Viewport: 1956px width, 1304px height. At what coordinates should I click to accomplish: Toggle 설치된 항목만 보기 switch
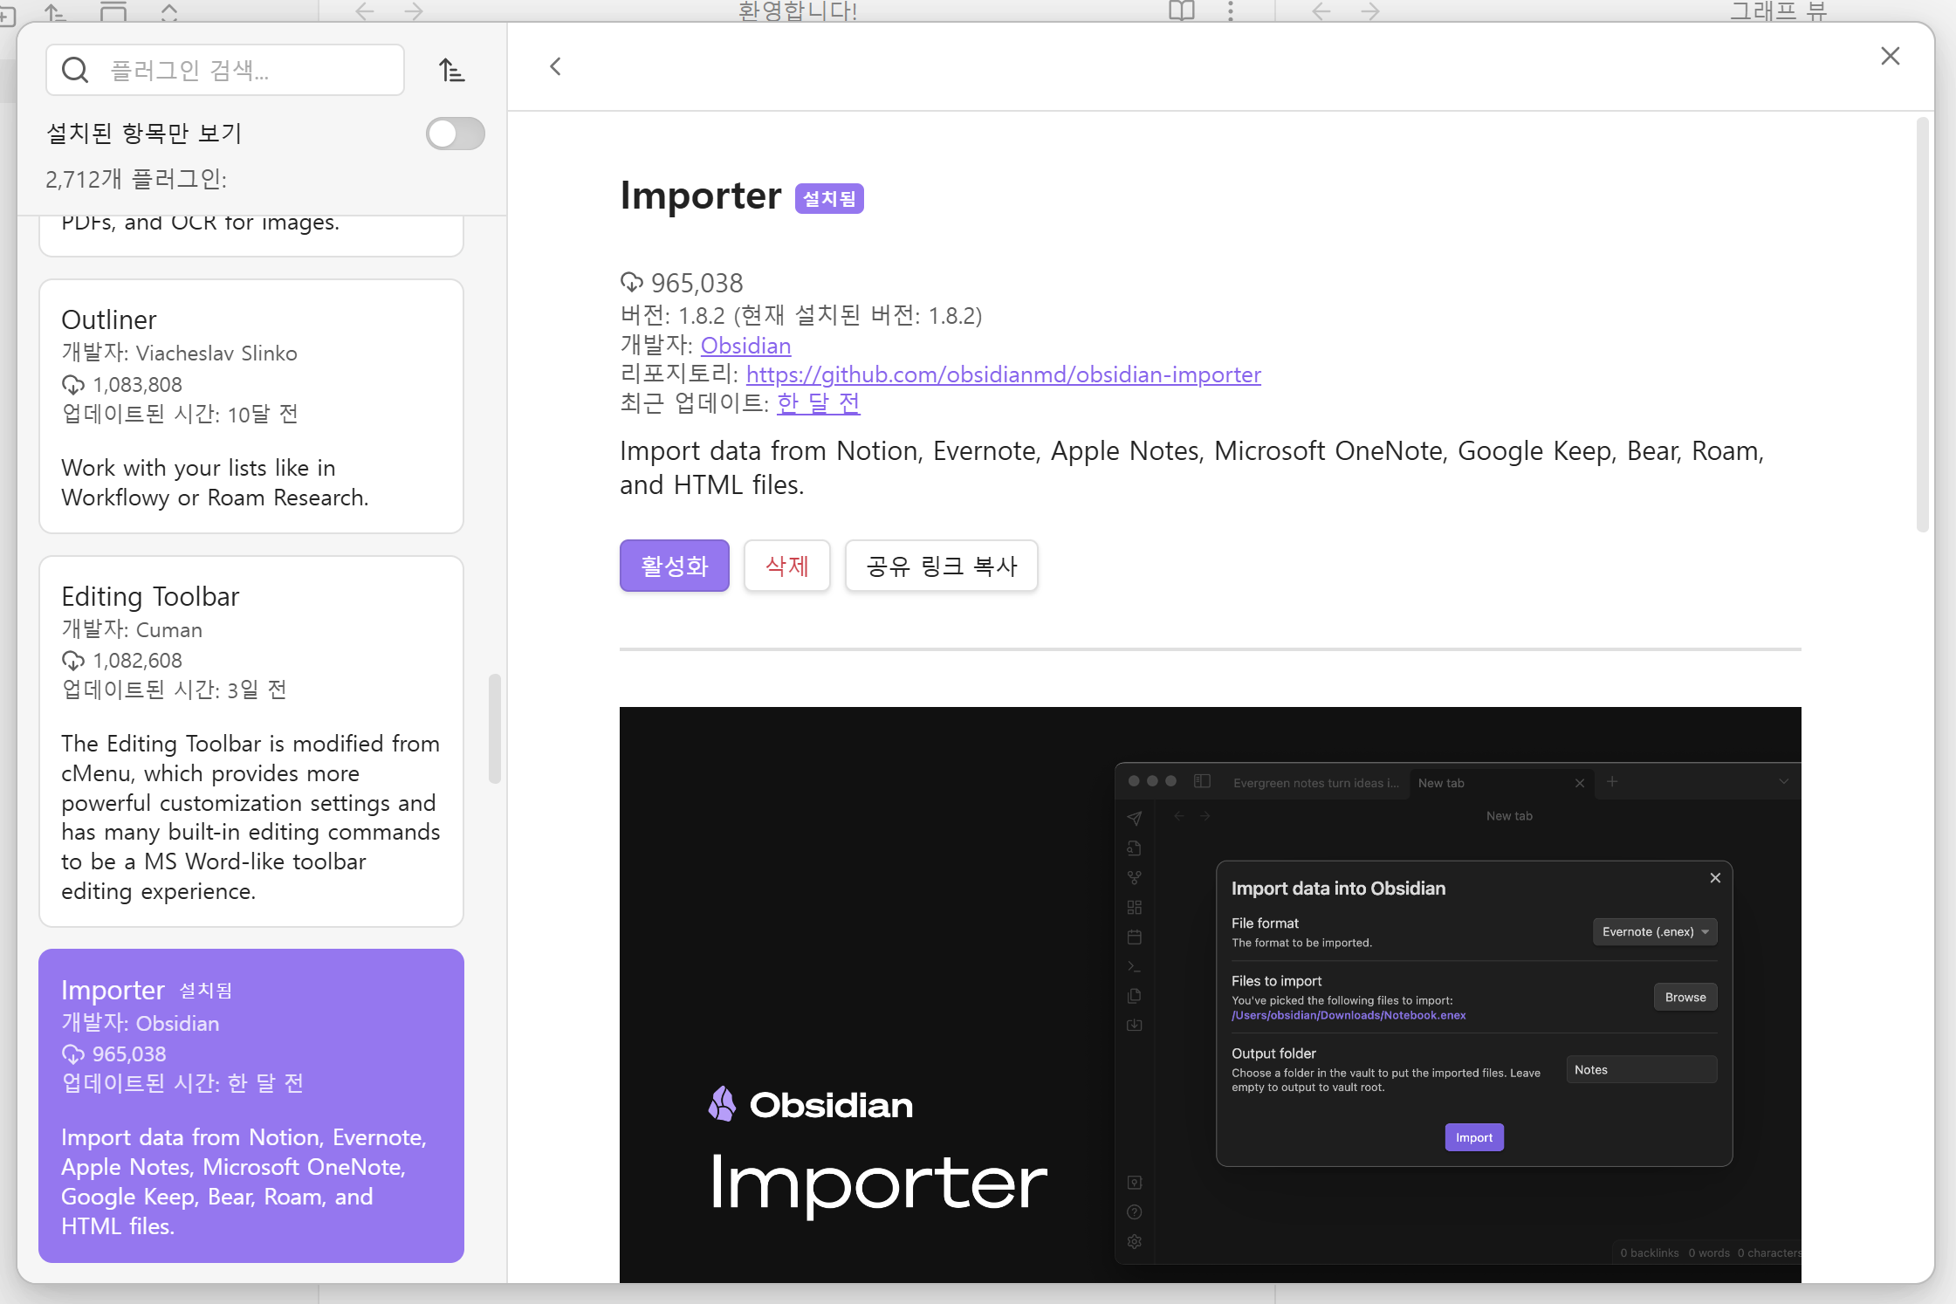click(455, 134)
